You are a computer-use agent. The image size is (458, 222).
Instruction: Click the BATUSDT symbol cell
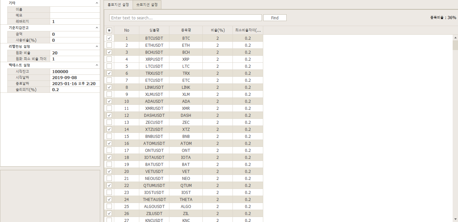point(154,164)
